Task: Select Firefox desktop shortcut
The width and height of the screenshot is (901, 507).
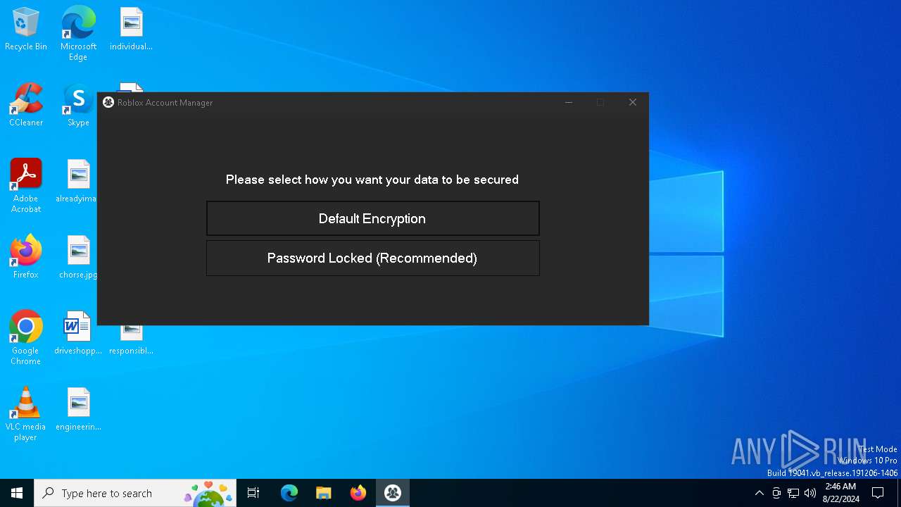Action: 26,258
